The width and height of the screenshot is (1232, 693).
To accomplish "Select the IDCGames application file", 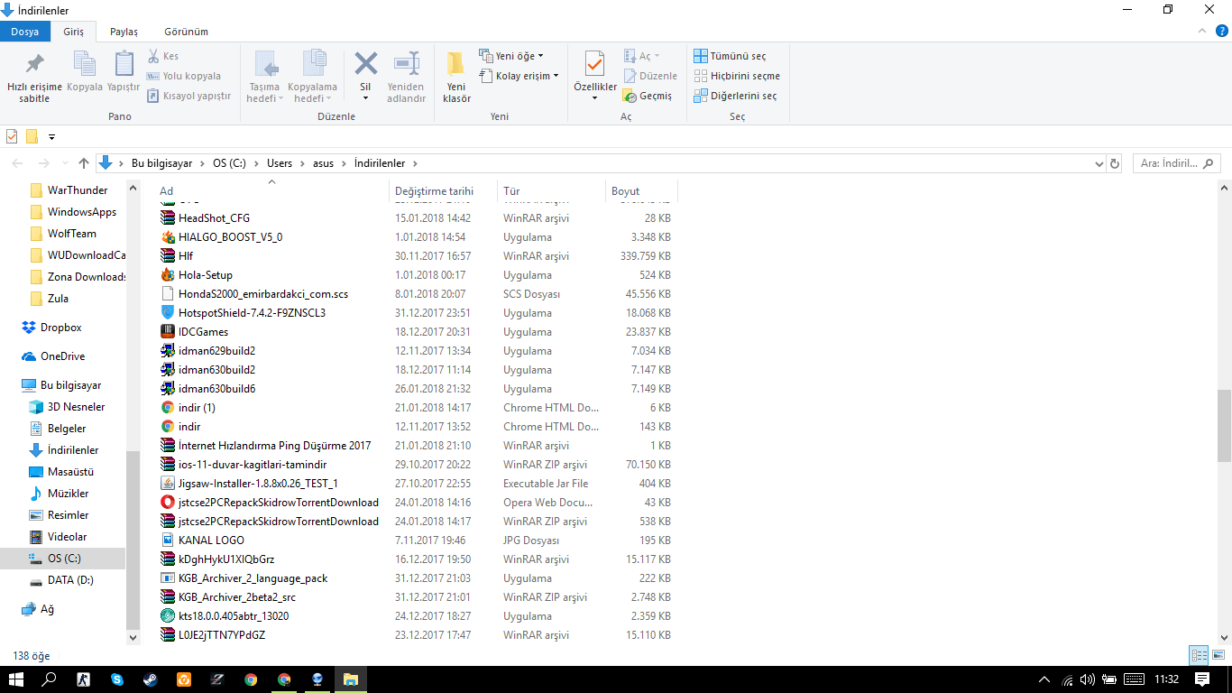I will point(203,332).
